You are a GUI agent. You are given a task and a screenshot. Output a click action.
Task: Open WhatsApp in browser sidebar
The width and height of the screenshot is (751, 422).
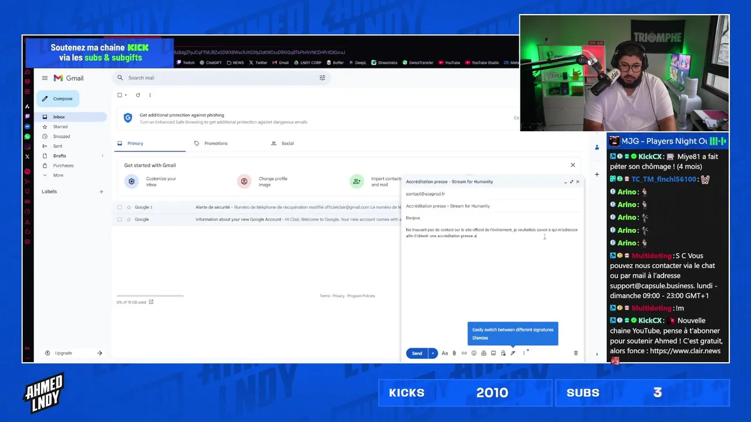[28, 137]
